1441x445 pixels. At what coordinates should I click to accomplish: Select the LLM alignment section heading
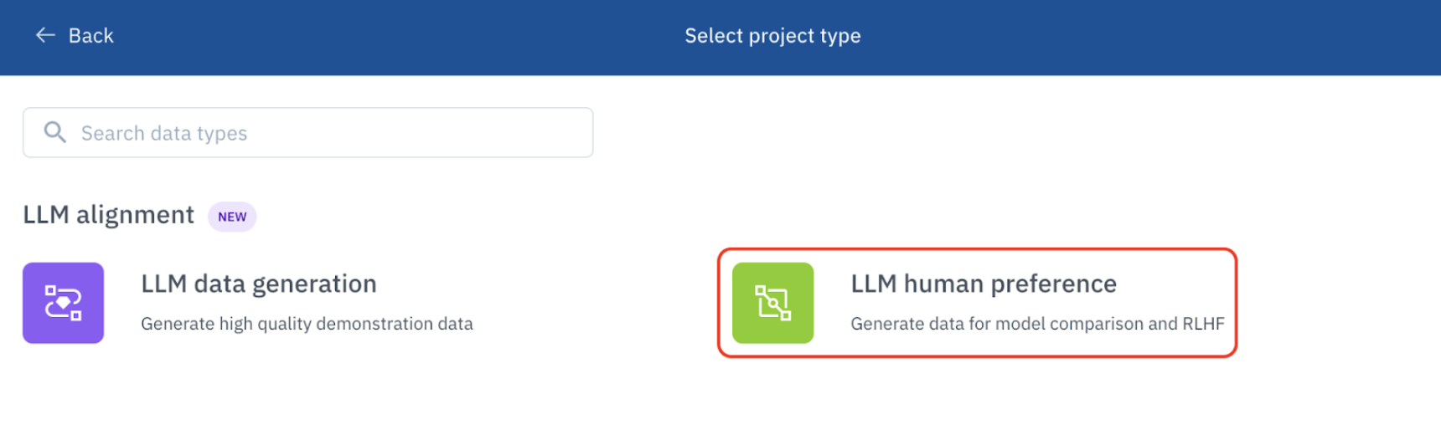click(x=109, y=215)
